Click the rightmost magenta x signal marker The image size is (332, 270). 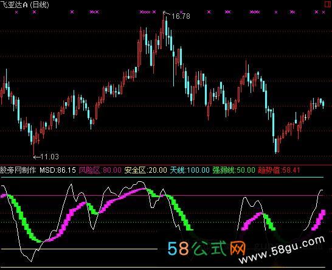(x=323, y=12)
